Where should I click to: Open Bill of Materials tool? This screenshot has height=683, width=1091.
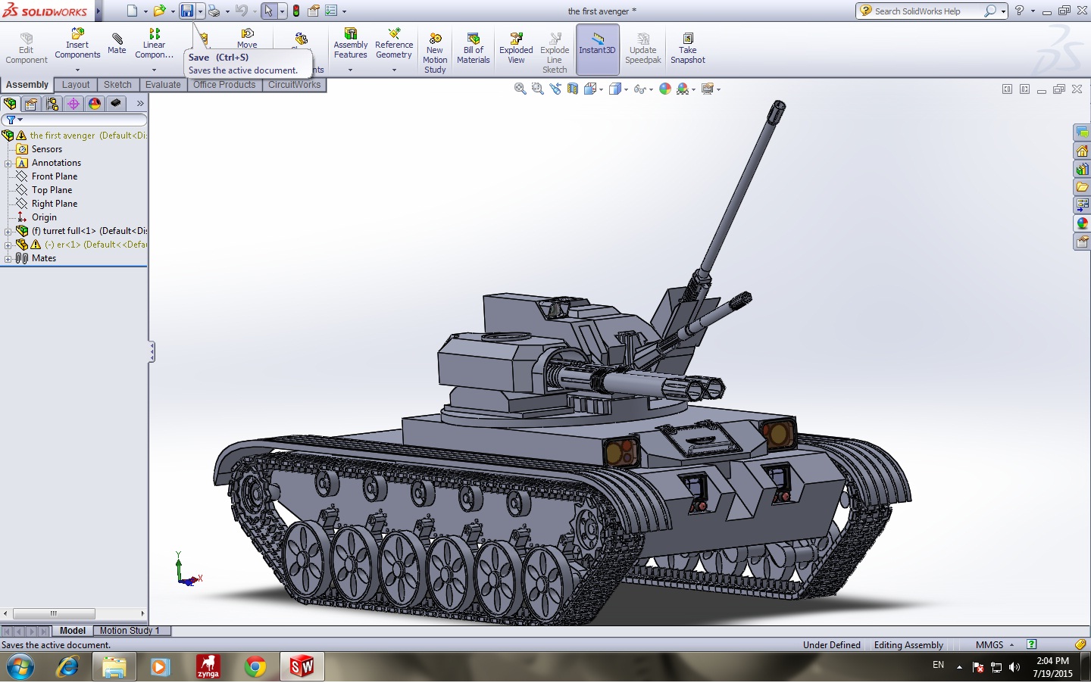coord(474,48)
